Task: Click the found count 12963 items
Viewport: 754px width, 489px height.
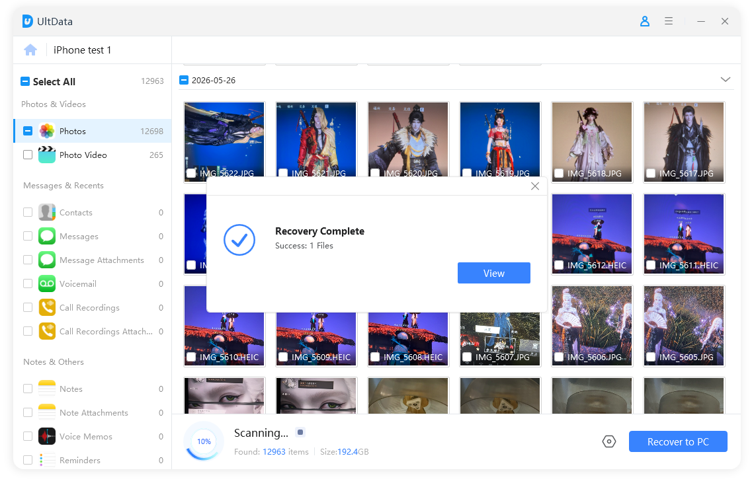Action: (271, 451)
